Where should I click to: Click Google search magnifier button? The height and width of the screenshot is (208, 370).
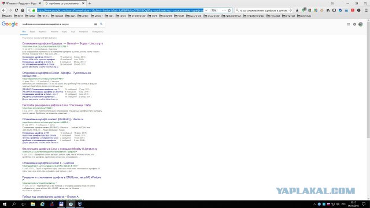[x=101, y=24]
